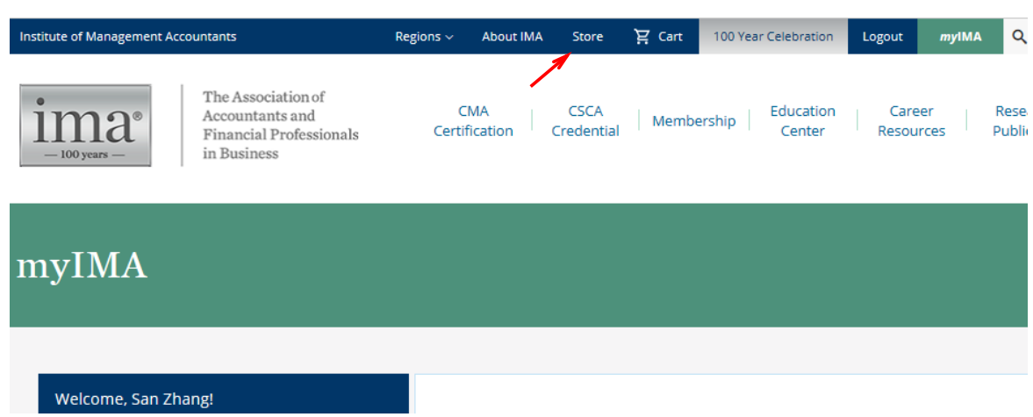The width and height of the screenshot is (1033, 417).
Task: Click the IMA 100 years logo
Action: [86, 126]
